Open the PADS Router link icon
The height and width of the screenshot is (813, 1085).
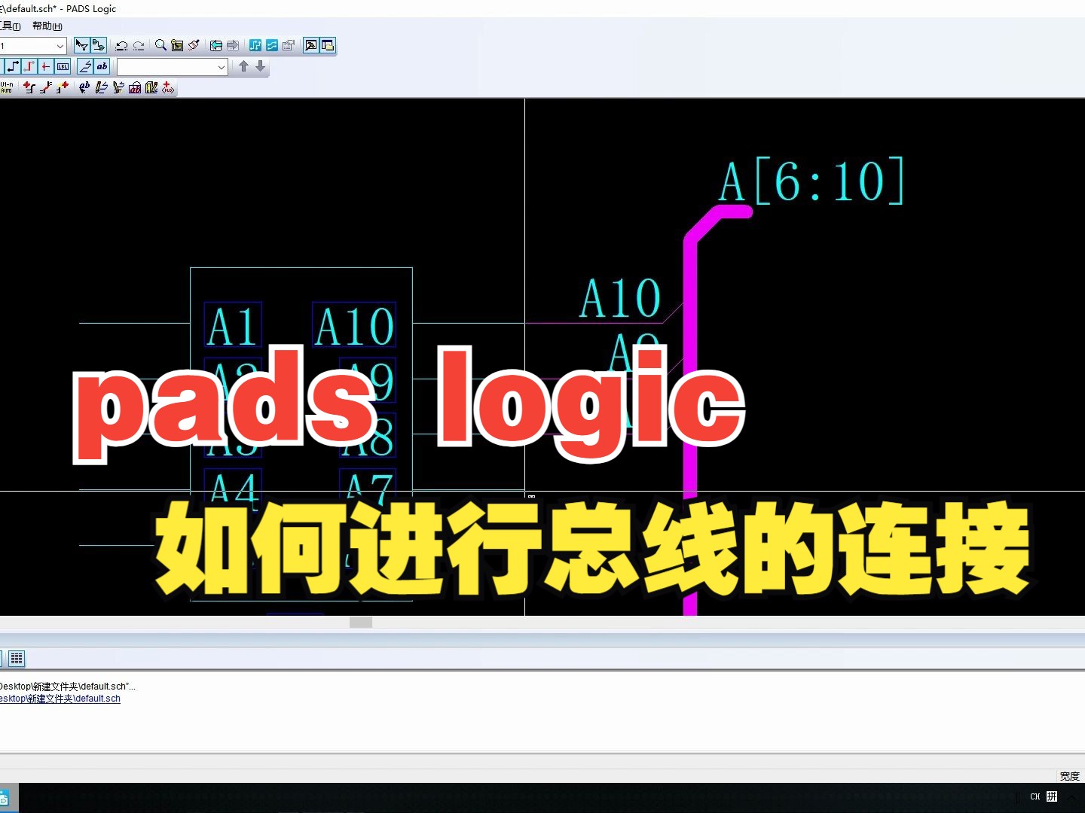(x=272, y=46)
